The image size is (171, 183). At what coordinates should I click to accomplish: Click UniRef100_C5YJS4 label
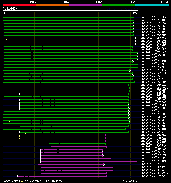point(153,61)
